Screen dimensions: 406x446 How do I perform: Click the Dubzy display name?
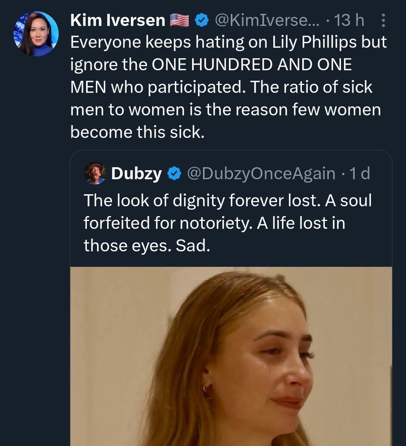(136, 174)
